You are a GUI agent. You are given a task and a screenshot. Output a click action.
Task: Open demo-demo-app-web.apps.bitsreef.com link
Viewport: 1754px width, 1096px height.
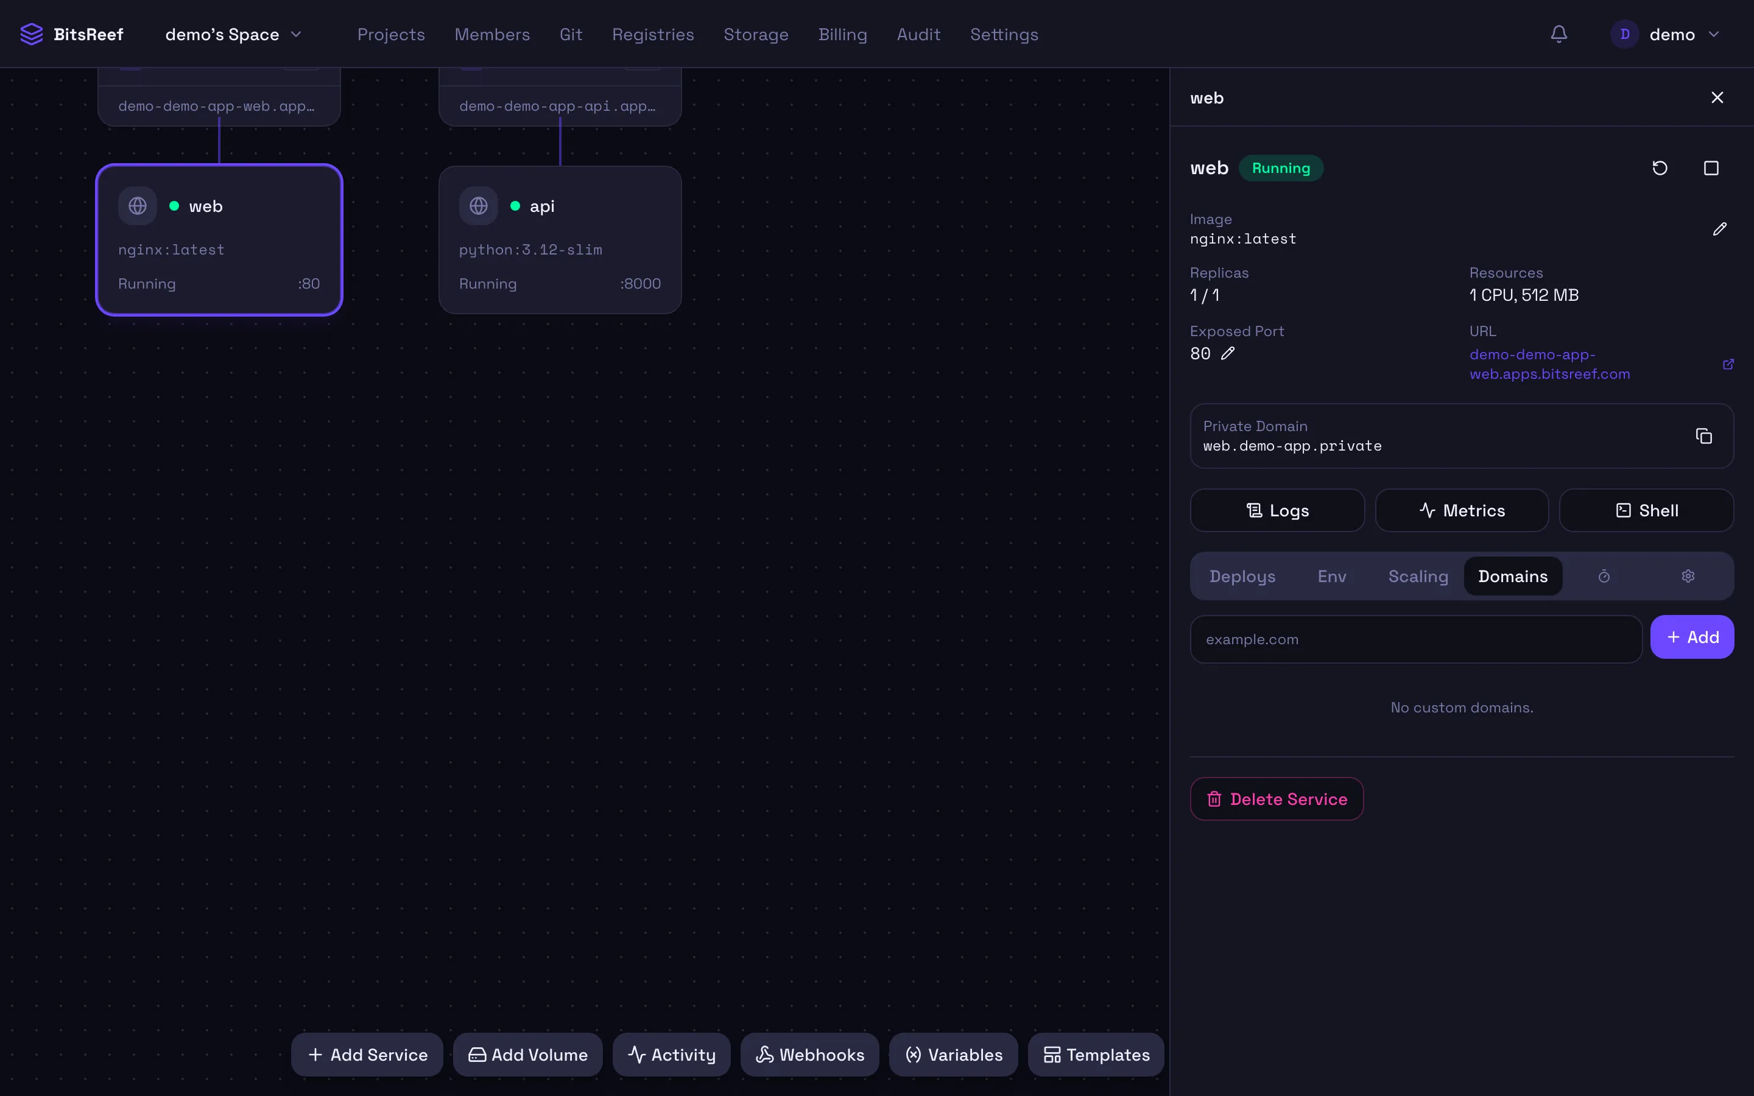click(x=1549, y=365)
